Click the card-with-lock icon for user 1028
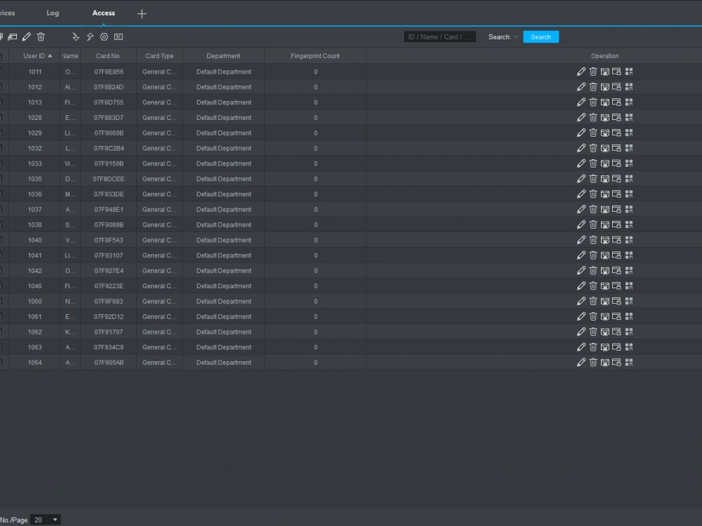 (616, 118)
